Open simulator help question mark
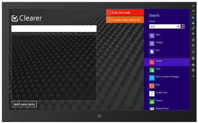The width and height of the screenshot is (198, 123). click(193, 77)
